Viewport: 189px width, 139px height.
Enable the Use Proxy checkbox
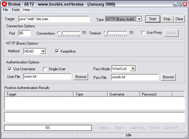click(143, 33)
